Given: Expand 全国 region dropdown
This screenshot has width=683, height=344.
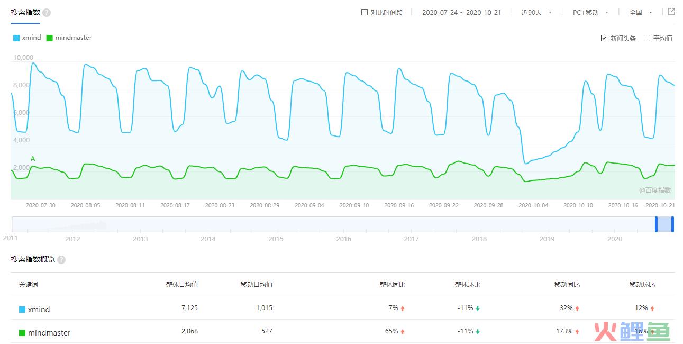Looking at the screenshot, I should coord(641,12).
